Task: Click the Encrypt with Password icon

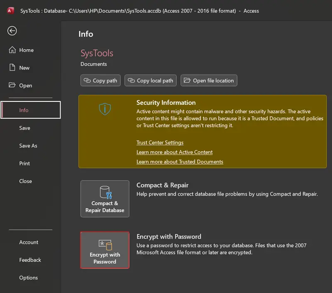Action: [105, 245]
